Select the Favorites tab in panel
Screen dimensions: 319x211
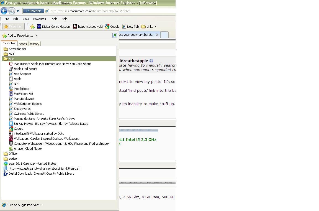(9, 43)
